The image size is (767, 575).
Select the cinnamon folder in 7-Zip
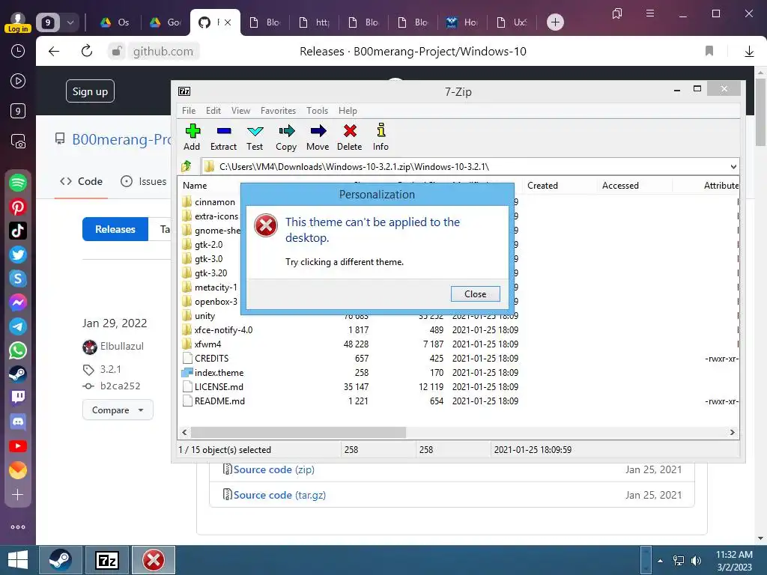click(215, 202)
